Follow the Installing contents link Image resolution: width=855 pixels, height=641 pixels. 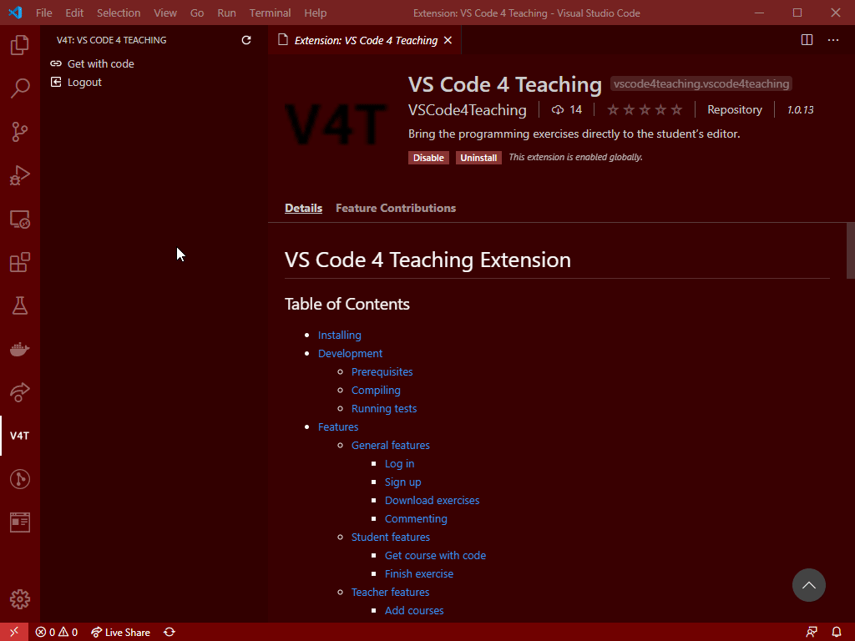(339, 336)
